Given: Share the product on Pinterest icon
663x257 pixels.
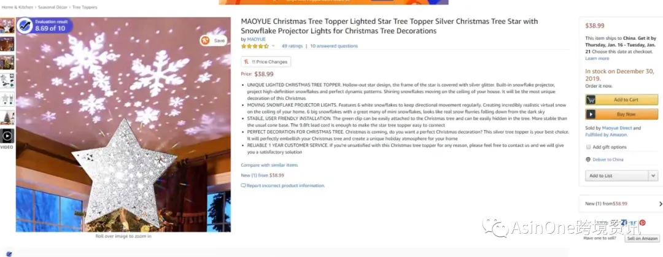Looking at the screenshot, I should pos(642,223).
